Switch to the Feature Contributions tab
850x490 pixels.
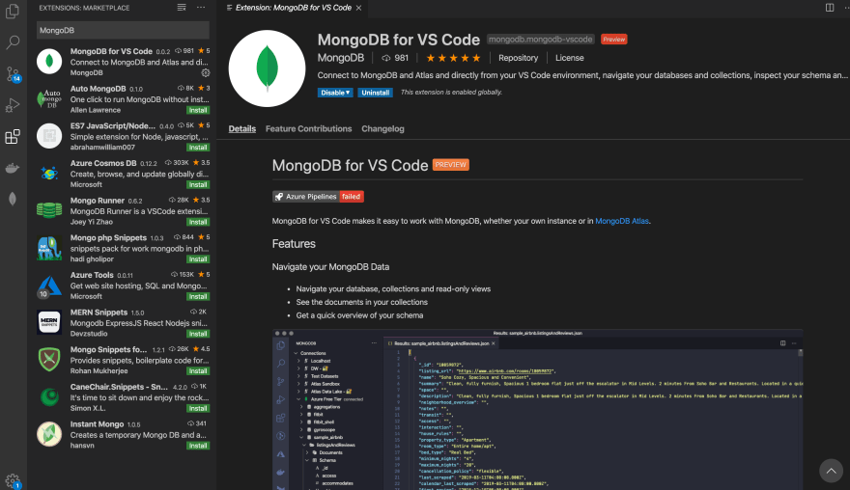coord(308,129)
